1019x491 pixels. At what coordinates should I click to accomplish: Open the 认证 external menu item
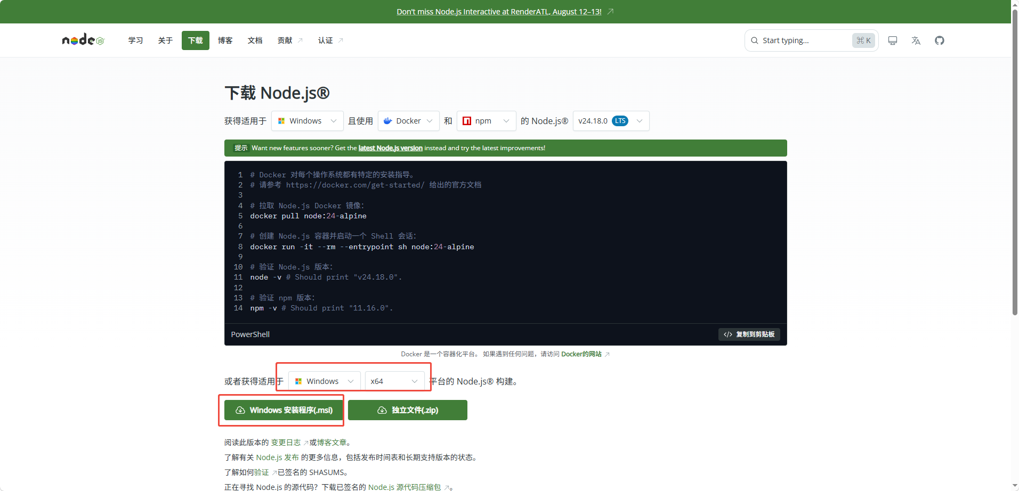pyautogui.click(x=330, y=40)
